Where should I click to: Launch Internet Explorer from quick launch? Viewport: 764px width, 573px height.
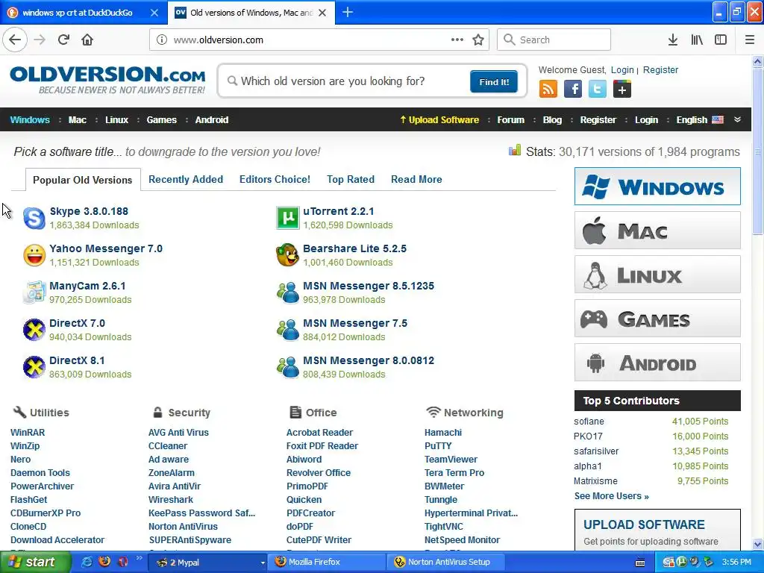(x=87, y=562)
